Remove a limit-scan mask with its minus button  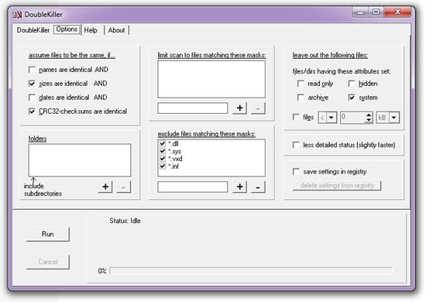(x=258, y=108)
